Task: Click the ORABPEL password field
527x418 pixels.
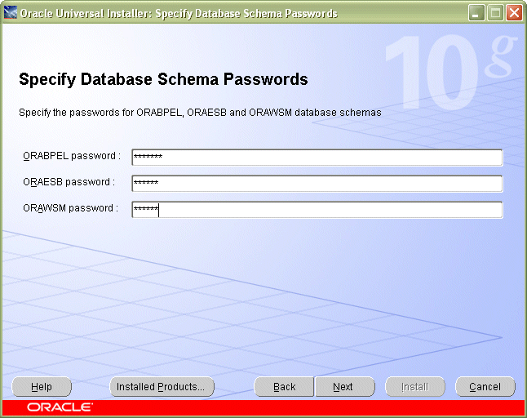Action: click(x=317, y=158)
